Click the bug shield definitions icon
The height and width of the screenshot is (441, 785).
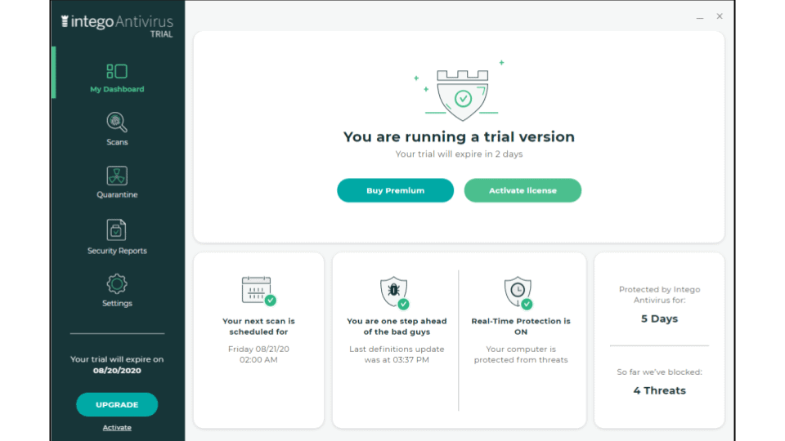[394, 292]
